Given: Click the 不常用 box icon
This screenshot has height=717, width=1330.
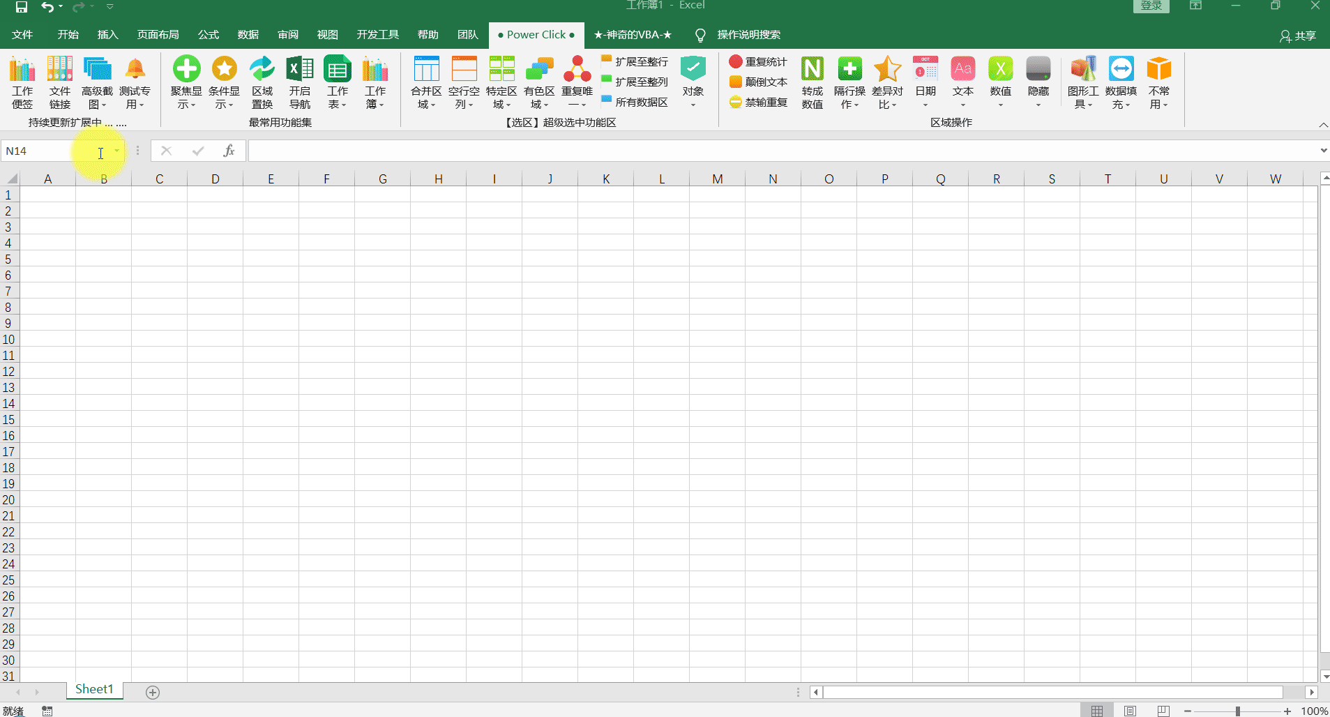Looking at the screenshot, I should click(x=1159, y=82).
